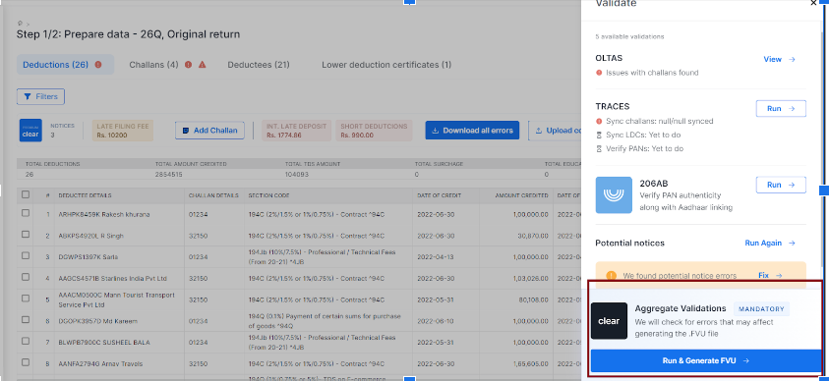Click amount 30,870.00 in R Singh row

tap(533, 236)
